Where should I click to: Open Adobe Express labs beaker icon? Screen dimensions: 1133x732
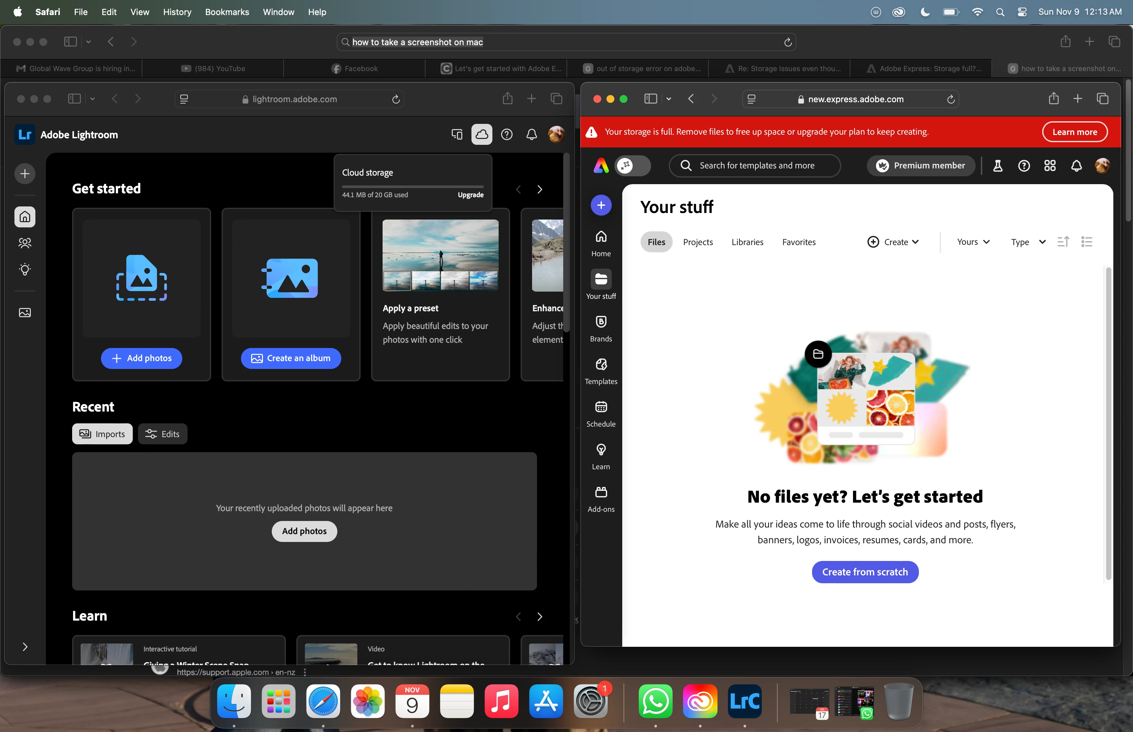(x=998, y=165)
